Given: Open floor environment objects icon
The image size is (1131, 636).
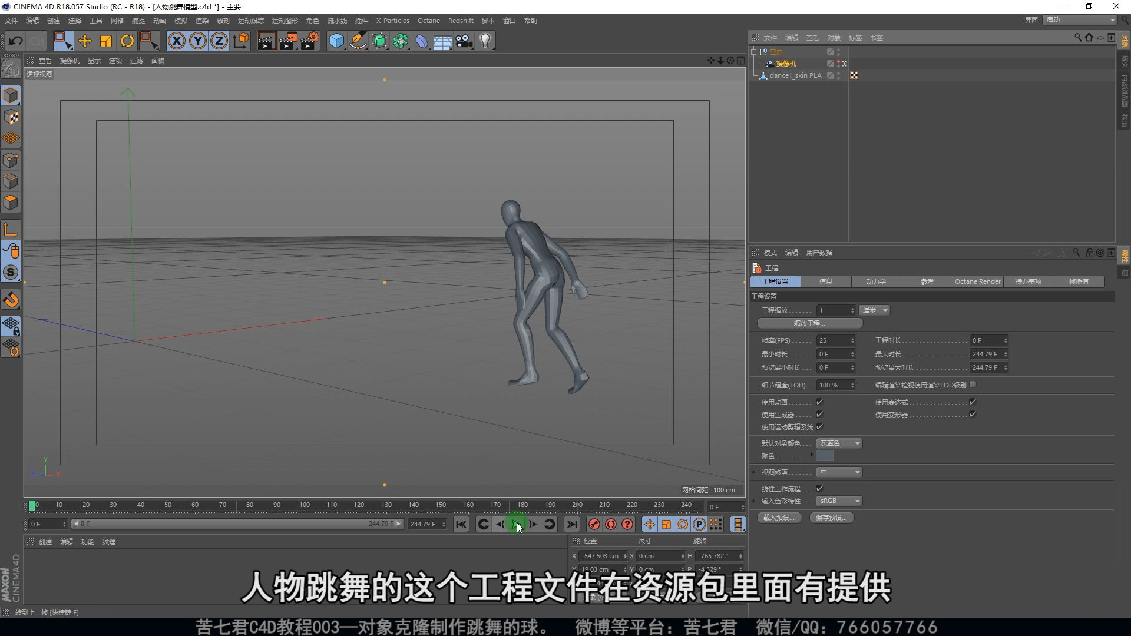Looking at the screenshot, I should coord(443,41).
